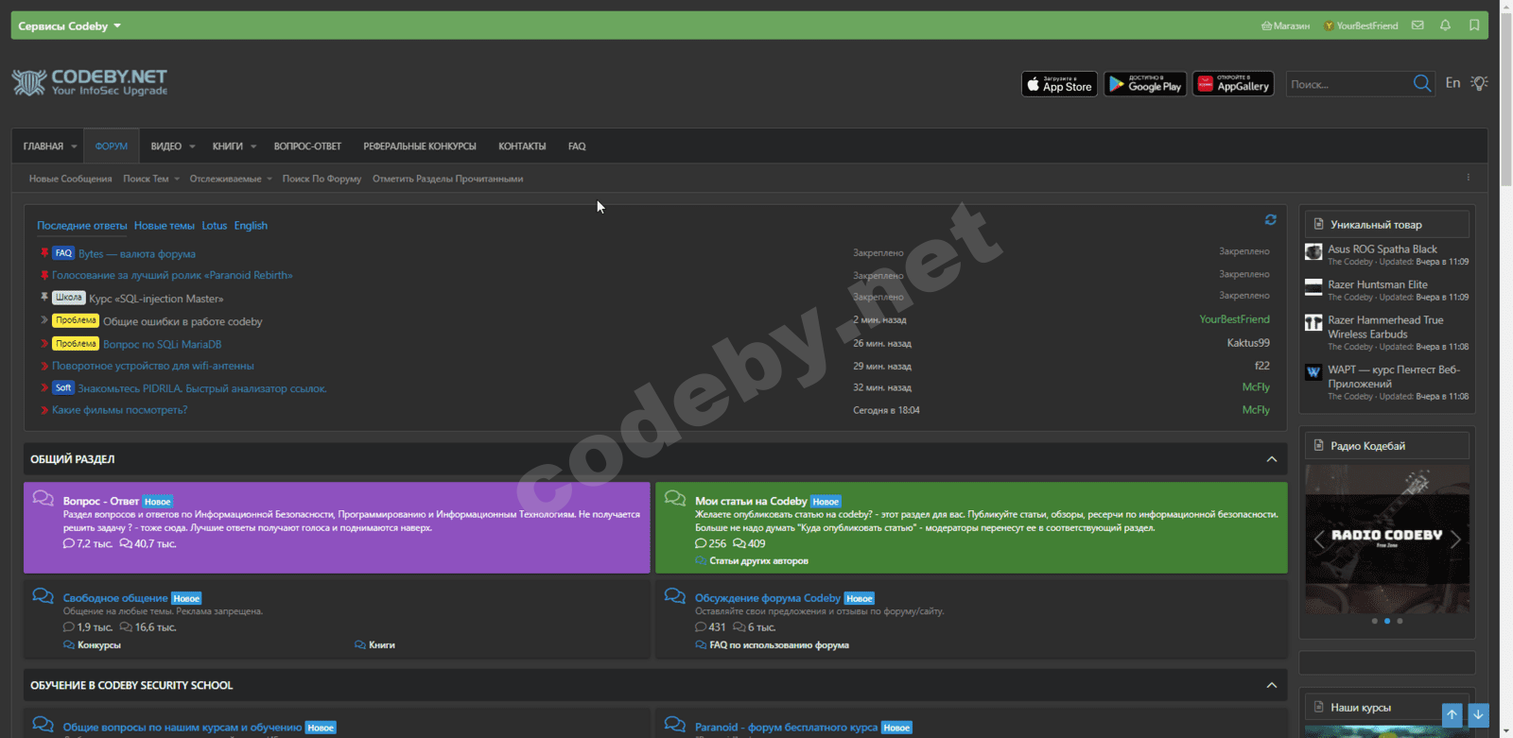This screenshot has height=738, width=1513.
Task: Expand the ГЛАВНАЯ menu arrow
Action: (x=74, y=146)
